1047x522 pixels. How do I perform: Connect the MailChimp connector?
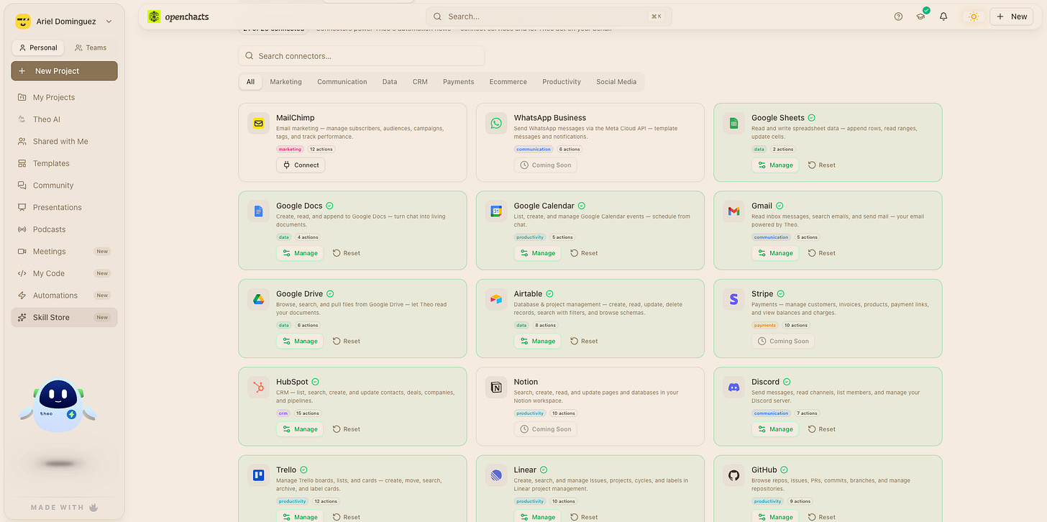coord(301,165)
